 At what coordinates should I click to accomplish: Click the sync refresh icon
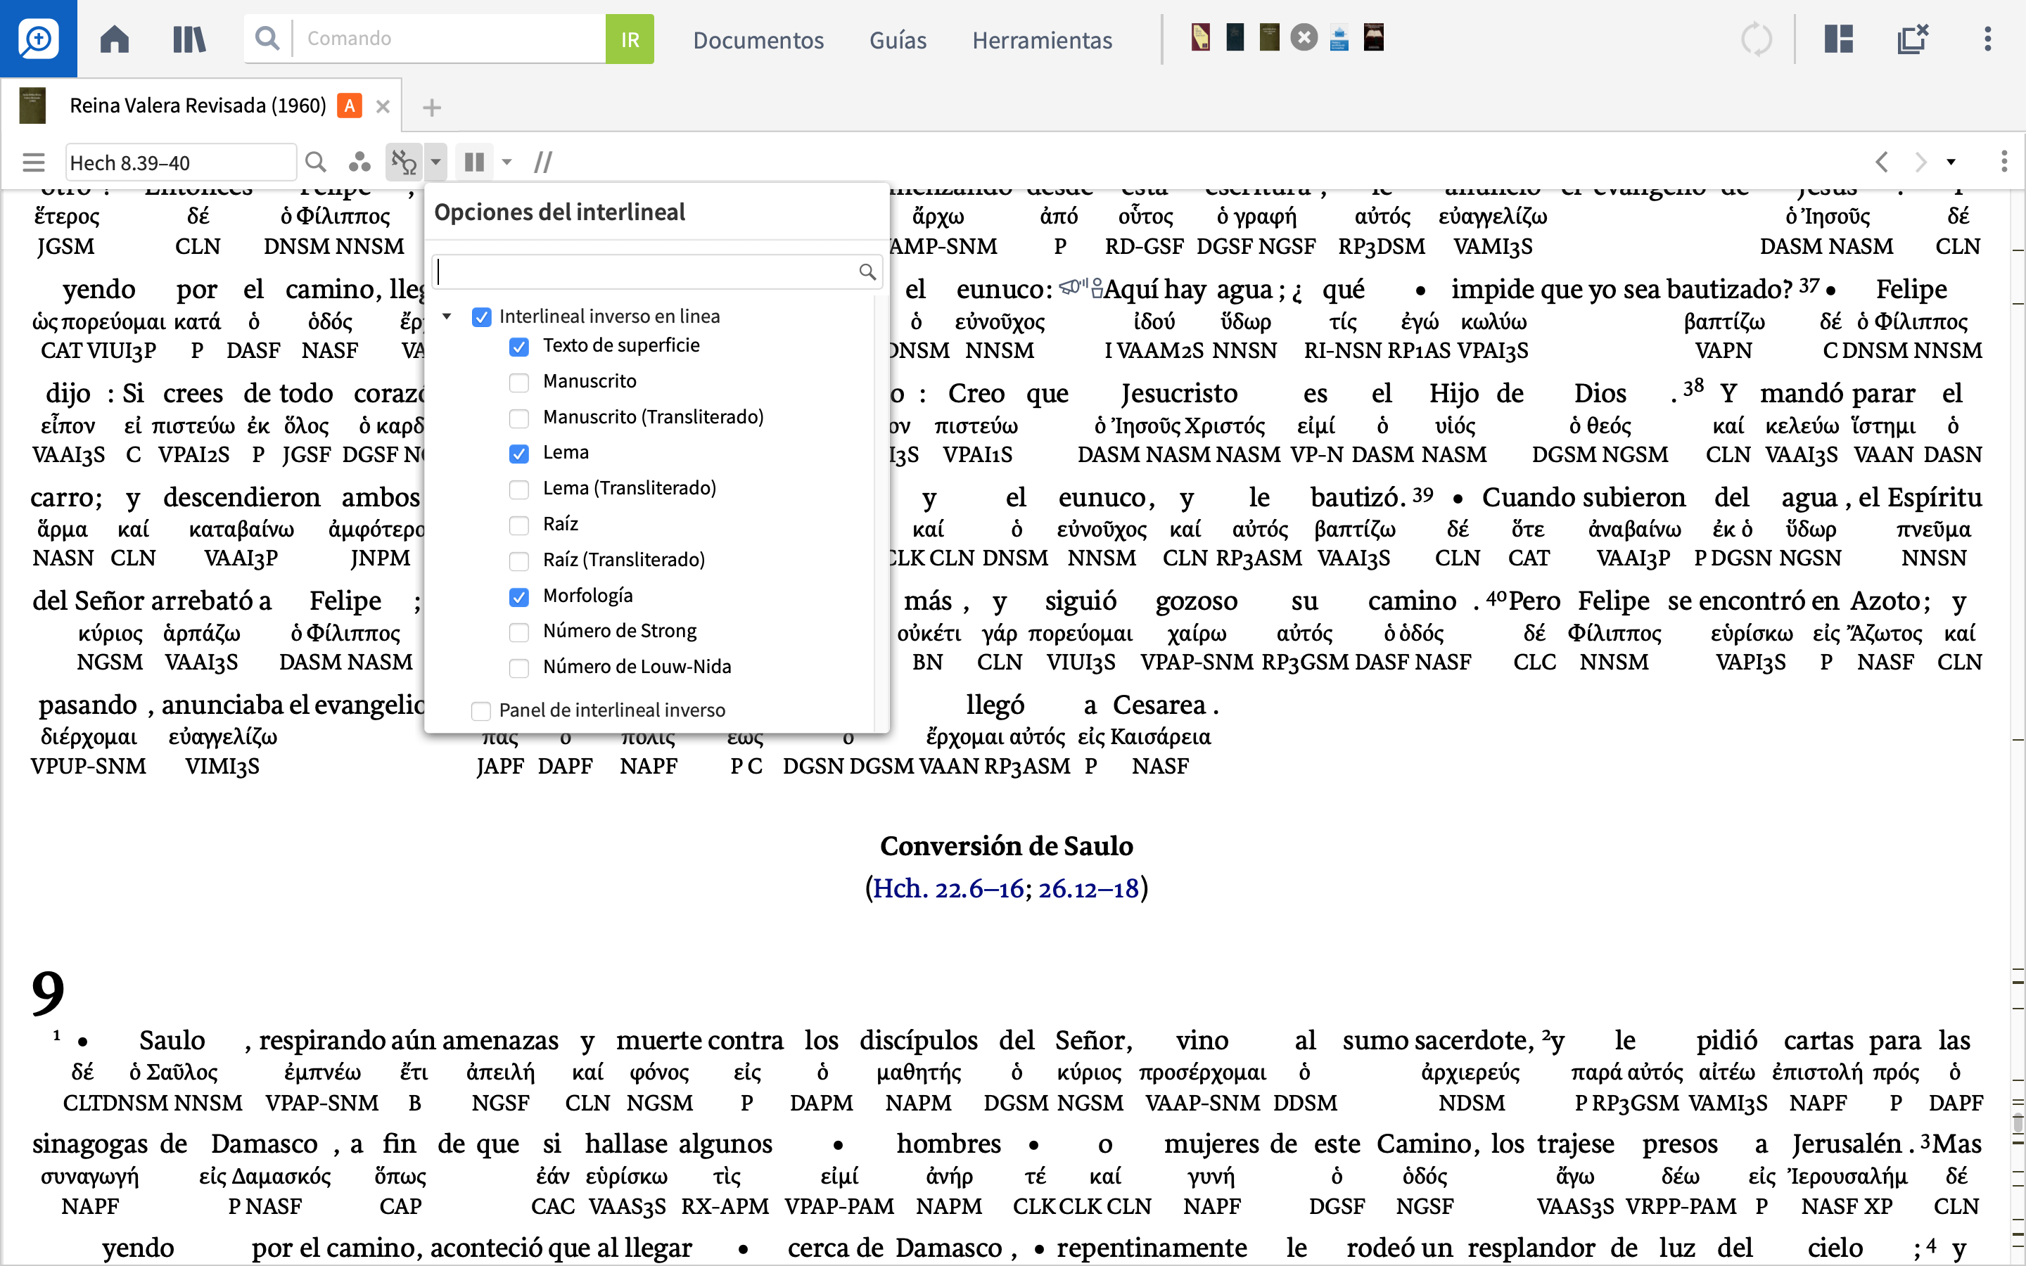click(1756, 39)
